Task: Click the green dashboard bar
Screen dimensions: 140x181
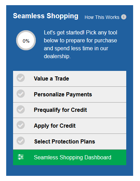Action: tap(69, 157)
